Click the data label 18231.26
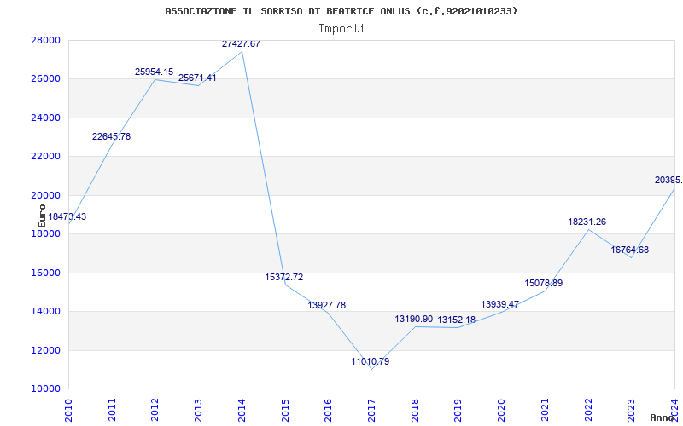The image size is (683, 426). (x=587, y=222)
